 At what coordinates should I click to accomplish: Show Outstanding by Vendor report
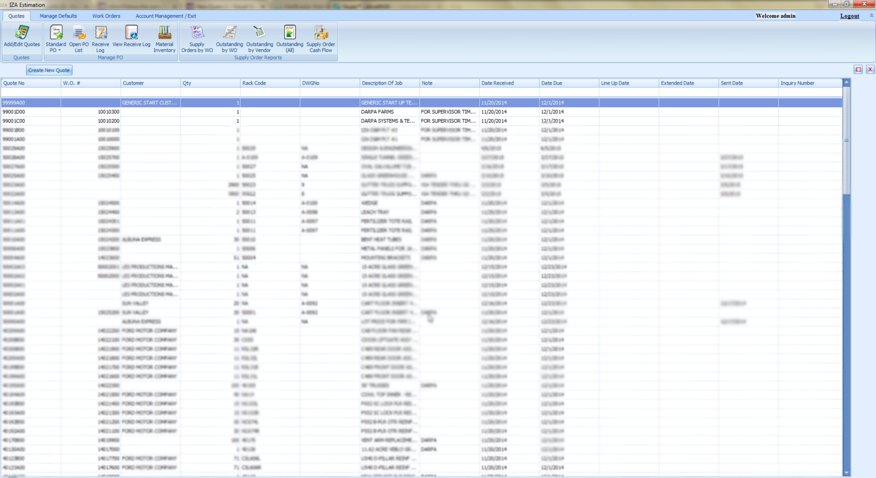[259, 37]
